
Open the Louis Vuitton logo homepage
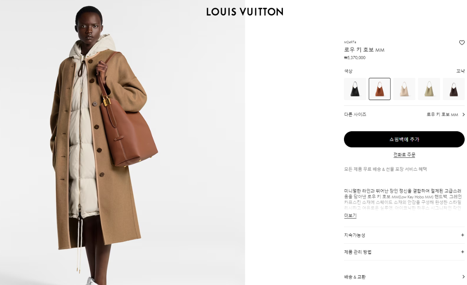(x=245, y=12)
